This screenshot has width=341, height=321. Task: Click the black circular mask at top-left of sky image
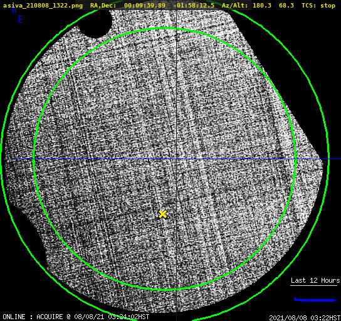tap(95, 23)
